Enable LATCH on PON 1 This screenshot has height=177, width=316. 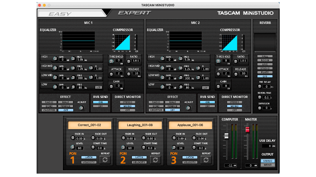coord(88,157)
